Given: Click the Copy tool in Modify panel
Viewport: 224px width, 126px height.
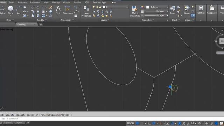Looking at the screenshot, I should pos(33,12).
